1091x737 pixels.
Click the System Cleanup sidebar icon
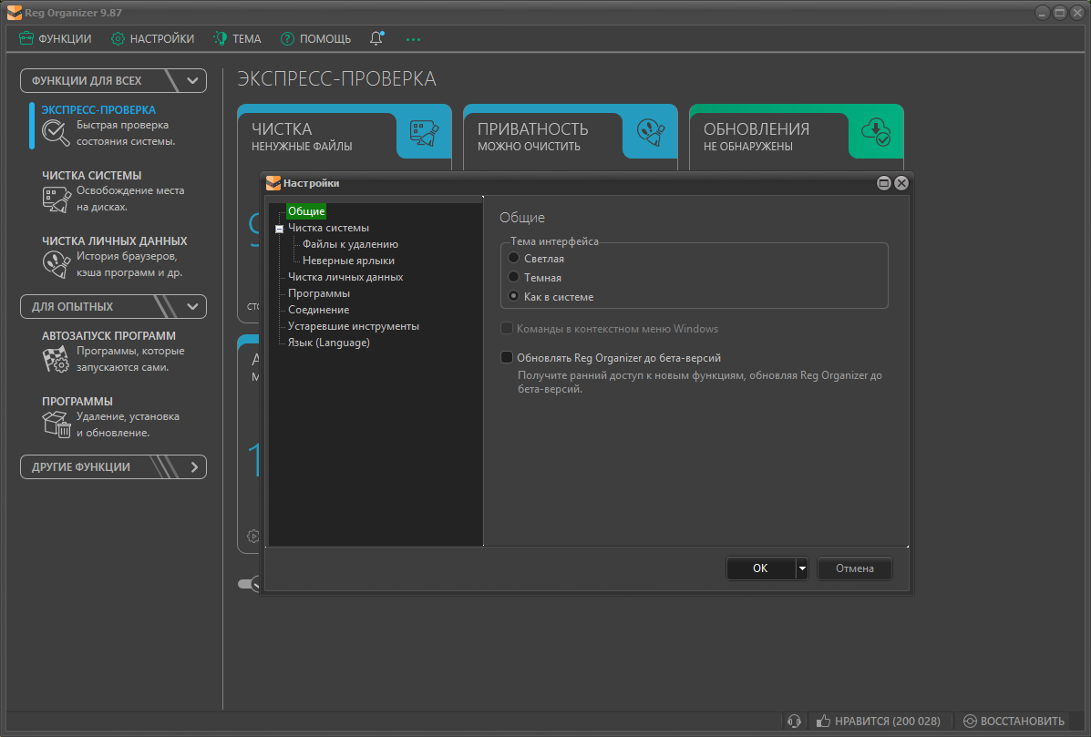coord(56,199)
